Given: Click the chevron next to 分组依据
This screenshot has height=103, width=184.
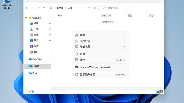Looking at the screenshot, I should (124, 47).
